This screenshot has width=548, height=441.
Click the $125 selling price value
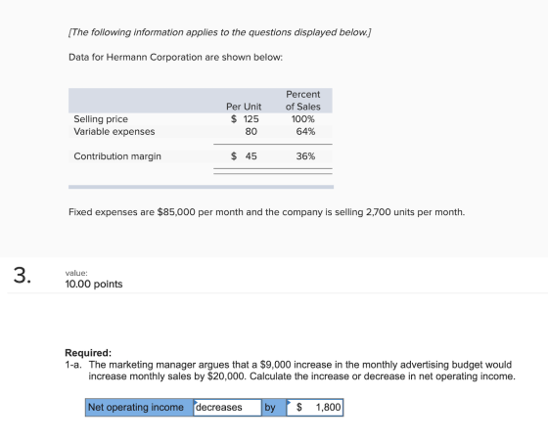tap(245, 119)
